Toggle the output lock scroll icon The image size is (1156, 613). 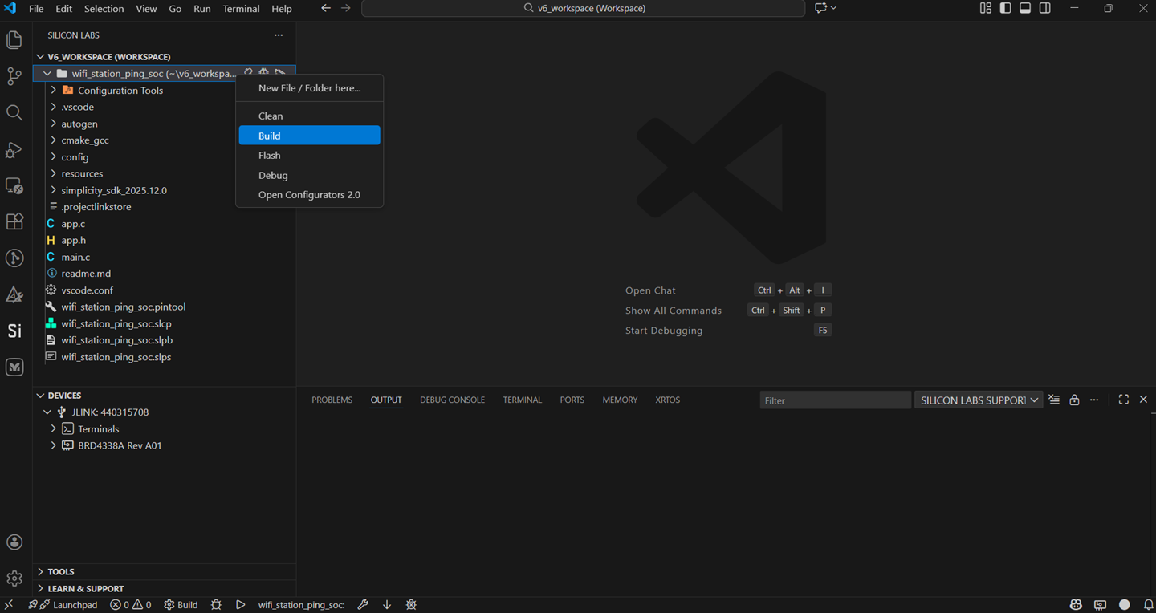click(1074, 399)
